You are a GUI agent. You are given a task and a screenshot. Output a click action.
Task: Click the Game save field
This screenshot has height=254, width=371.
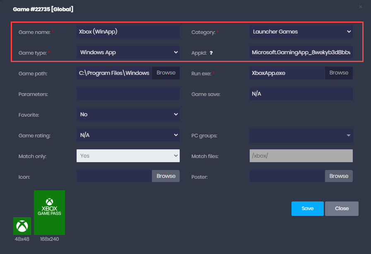(301, 94)
